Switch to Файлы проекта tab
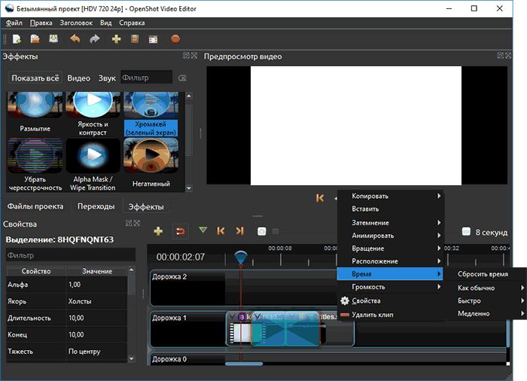The width and height of the screenshot is (527, 381). point(35,206)
